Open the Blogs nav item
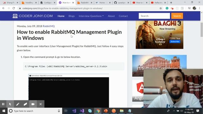This screenshot has width=203, height=114. click(71, 16)
